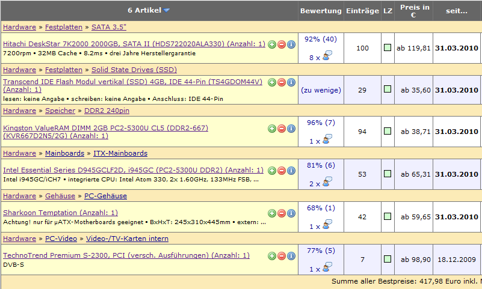Sort by Einträge column header
Screen dimensions: 482x289
(362, 11)
